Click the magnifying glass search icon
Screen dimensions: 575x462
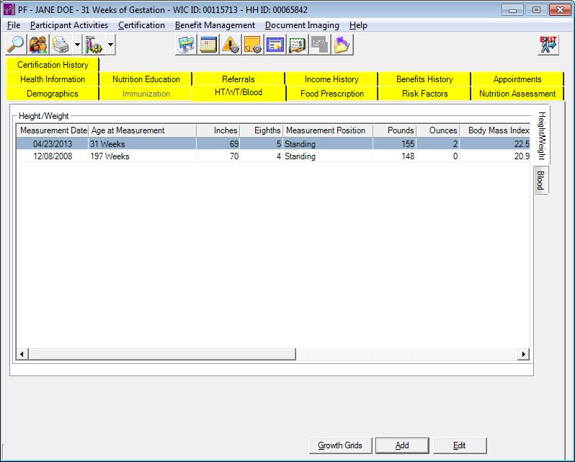click(x=16, y=45)
